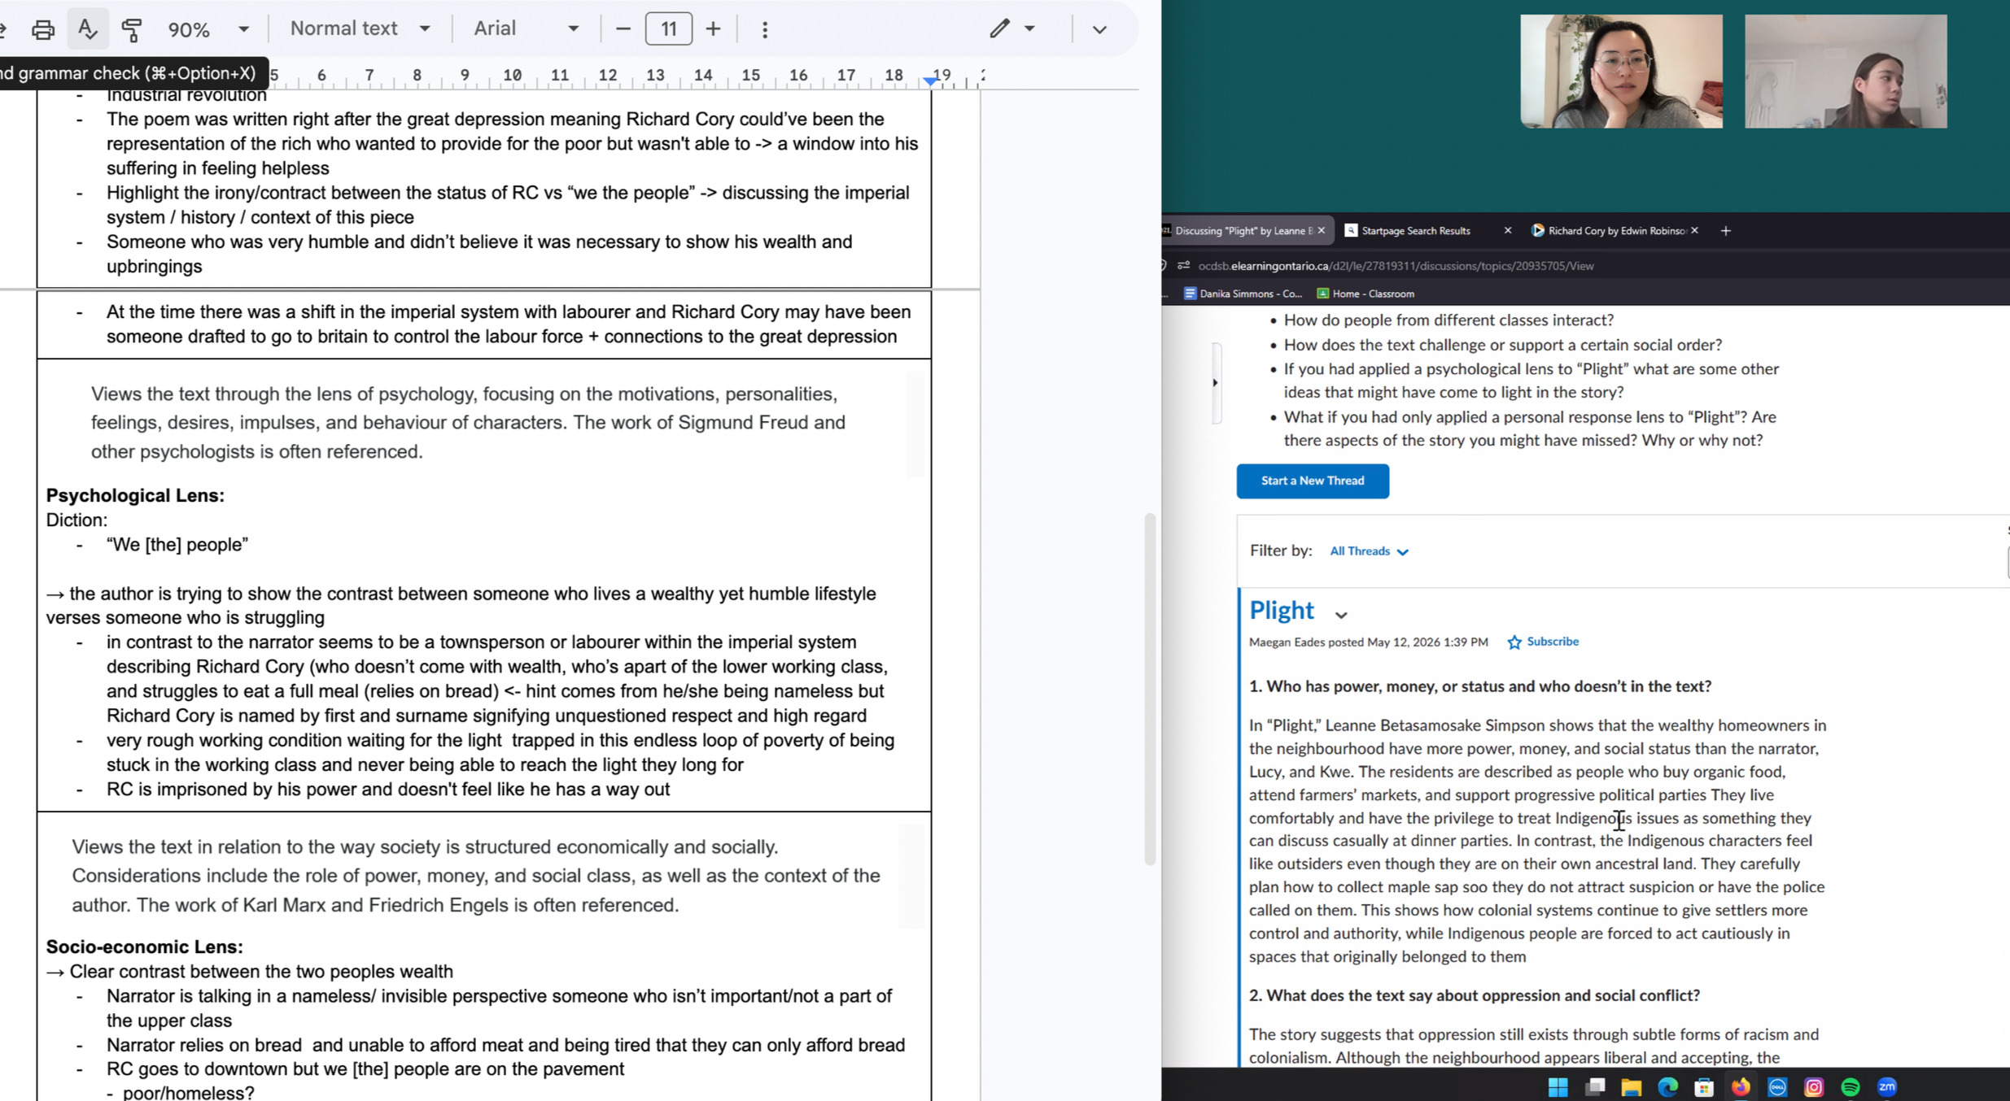Close the Richard Cory tab
Viewport: 2010px width, 1101px height.
click(1694, 231)
